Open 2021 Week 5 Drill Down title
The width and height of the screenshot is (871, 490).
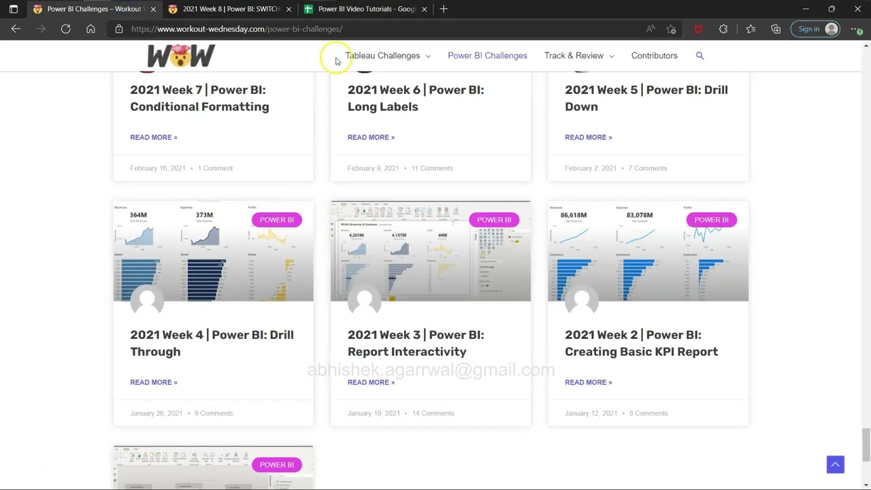pos(646,98)
